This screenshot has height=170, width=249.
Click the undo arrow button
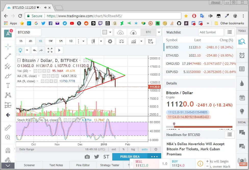pos(35,50)
